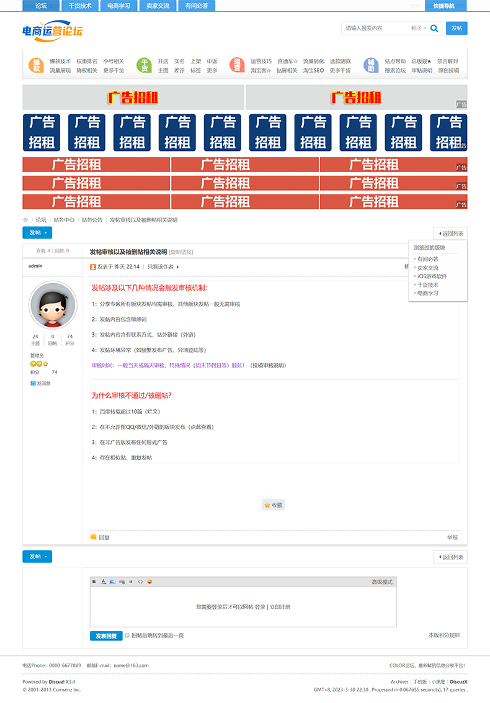Click the 发消息 envelope icon

click(x=33, y=383)
